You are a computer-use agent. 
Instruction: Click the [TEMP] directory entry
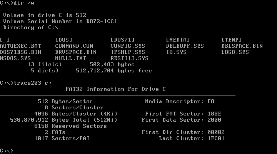pos(231,40)
